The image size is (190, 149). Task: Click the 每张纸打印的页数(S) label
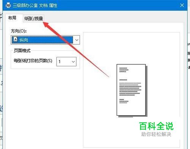pyautogui.click(x=33, y=61)
